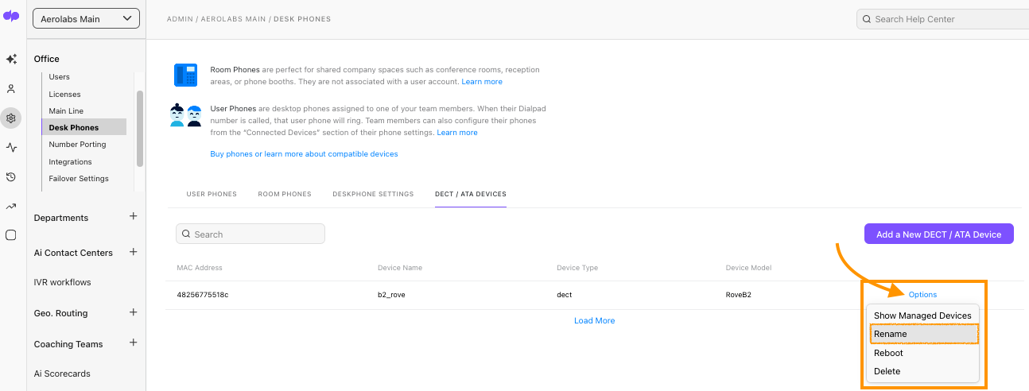Open Integrations in the Office menu
Image resolution: width=1029 pixels, height=391 pixels.
pos(70,162)
